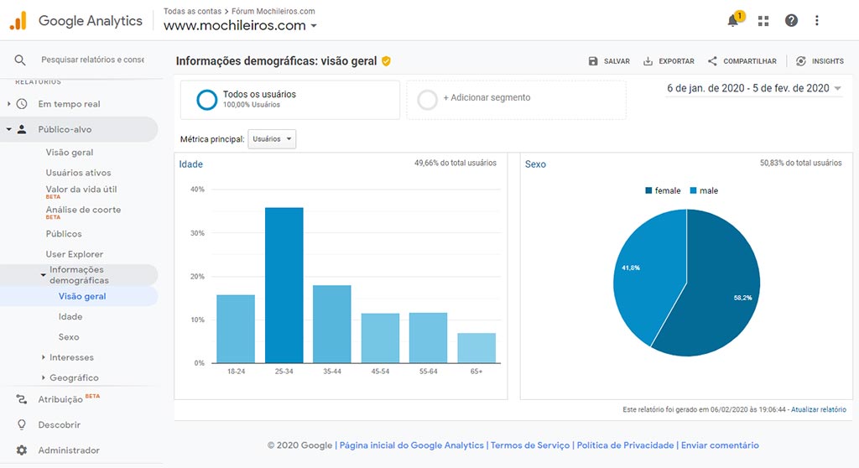Viewport: 859px width, 468px height.
Task: Click + Adicionar segmento
Action: pos(487,97)
